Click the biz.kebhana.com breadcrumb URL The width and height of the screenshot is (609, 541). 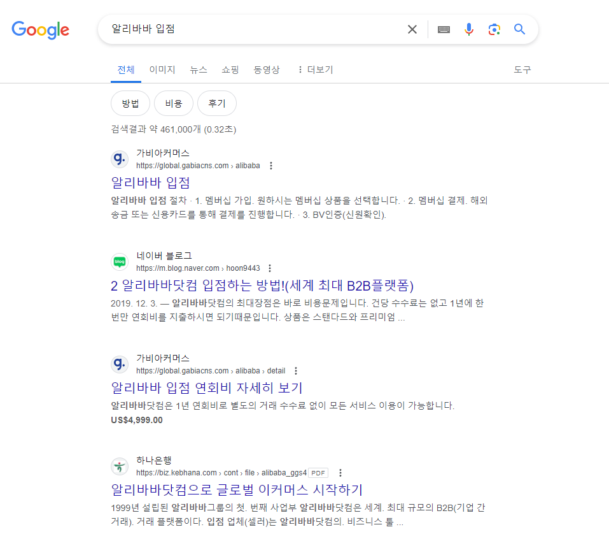coord(221,473)
